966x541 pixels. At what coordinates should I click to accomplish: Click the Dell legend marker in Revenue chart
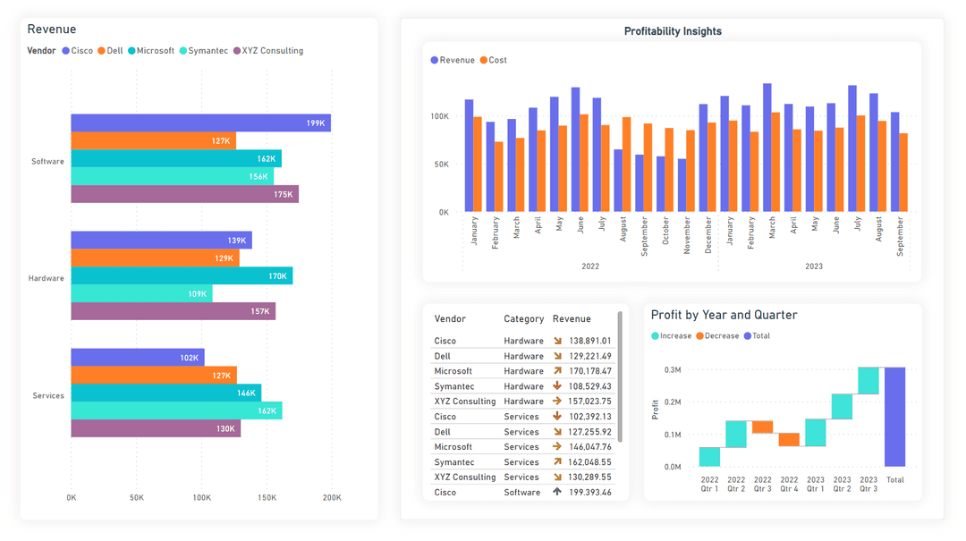point(101,51)
